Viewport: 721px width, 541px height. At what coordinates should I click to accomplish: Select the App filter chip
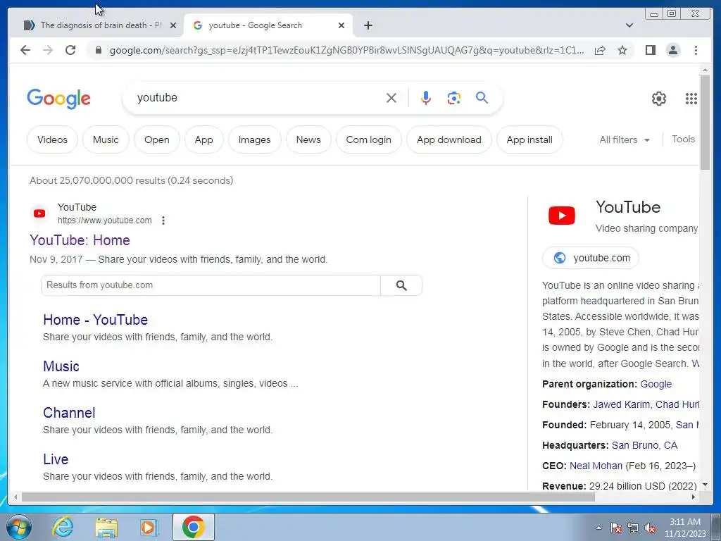[203, 139]
